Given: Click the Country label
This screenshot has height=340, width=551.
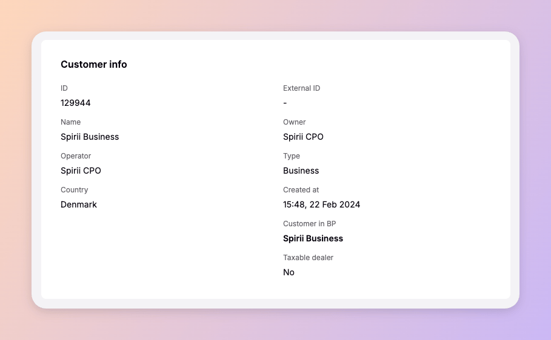Looking at the screenshot, I should click(x=74, y=190).
